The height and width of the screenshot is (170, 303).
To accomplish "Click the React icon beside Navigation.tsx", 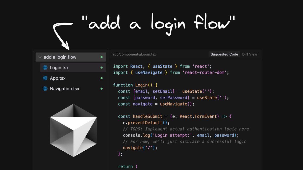I will (x=45, y=89).
